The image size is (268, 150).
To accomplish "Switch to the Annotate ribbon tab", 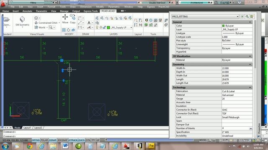I will [27, 11].
